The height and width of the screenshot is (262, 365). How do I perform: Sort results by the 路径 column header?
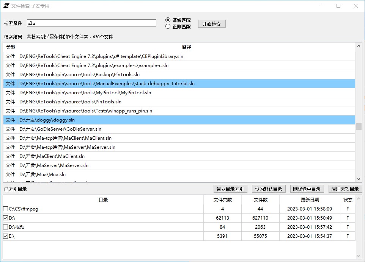click(x=186, y=47)
